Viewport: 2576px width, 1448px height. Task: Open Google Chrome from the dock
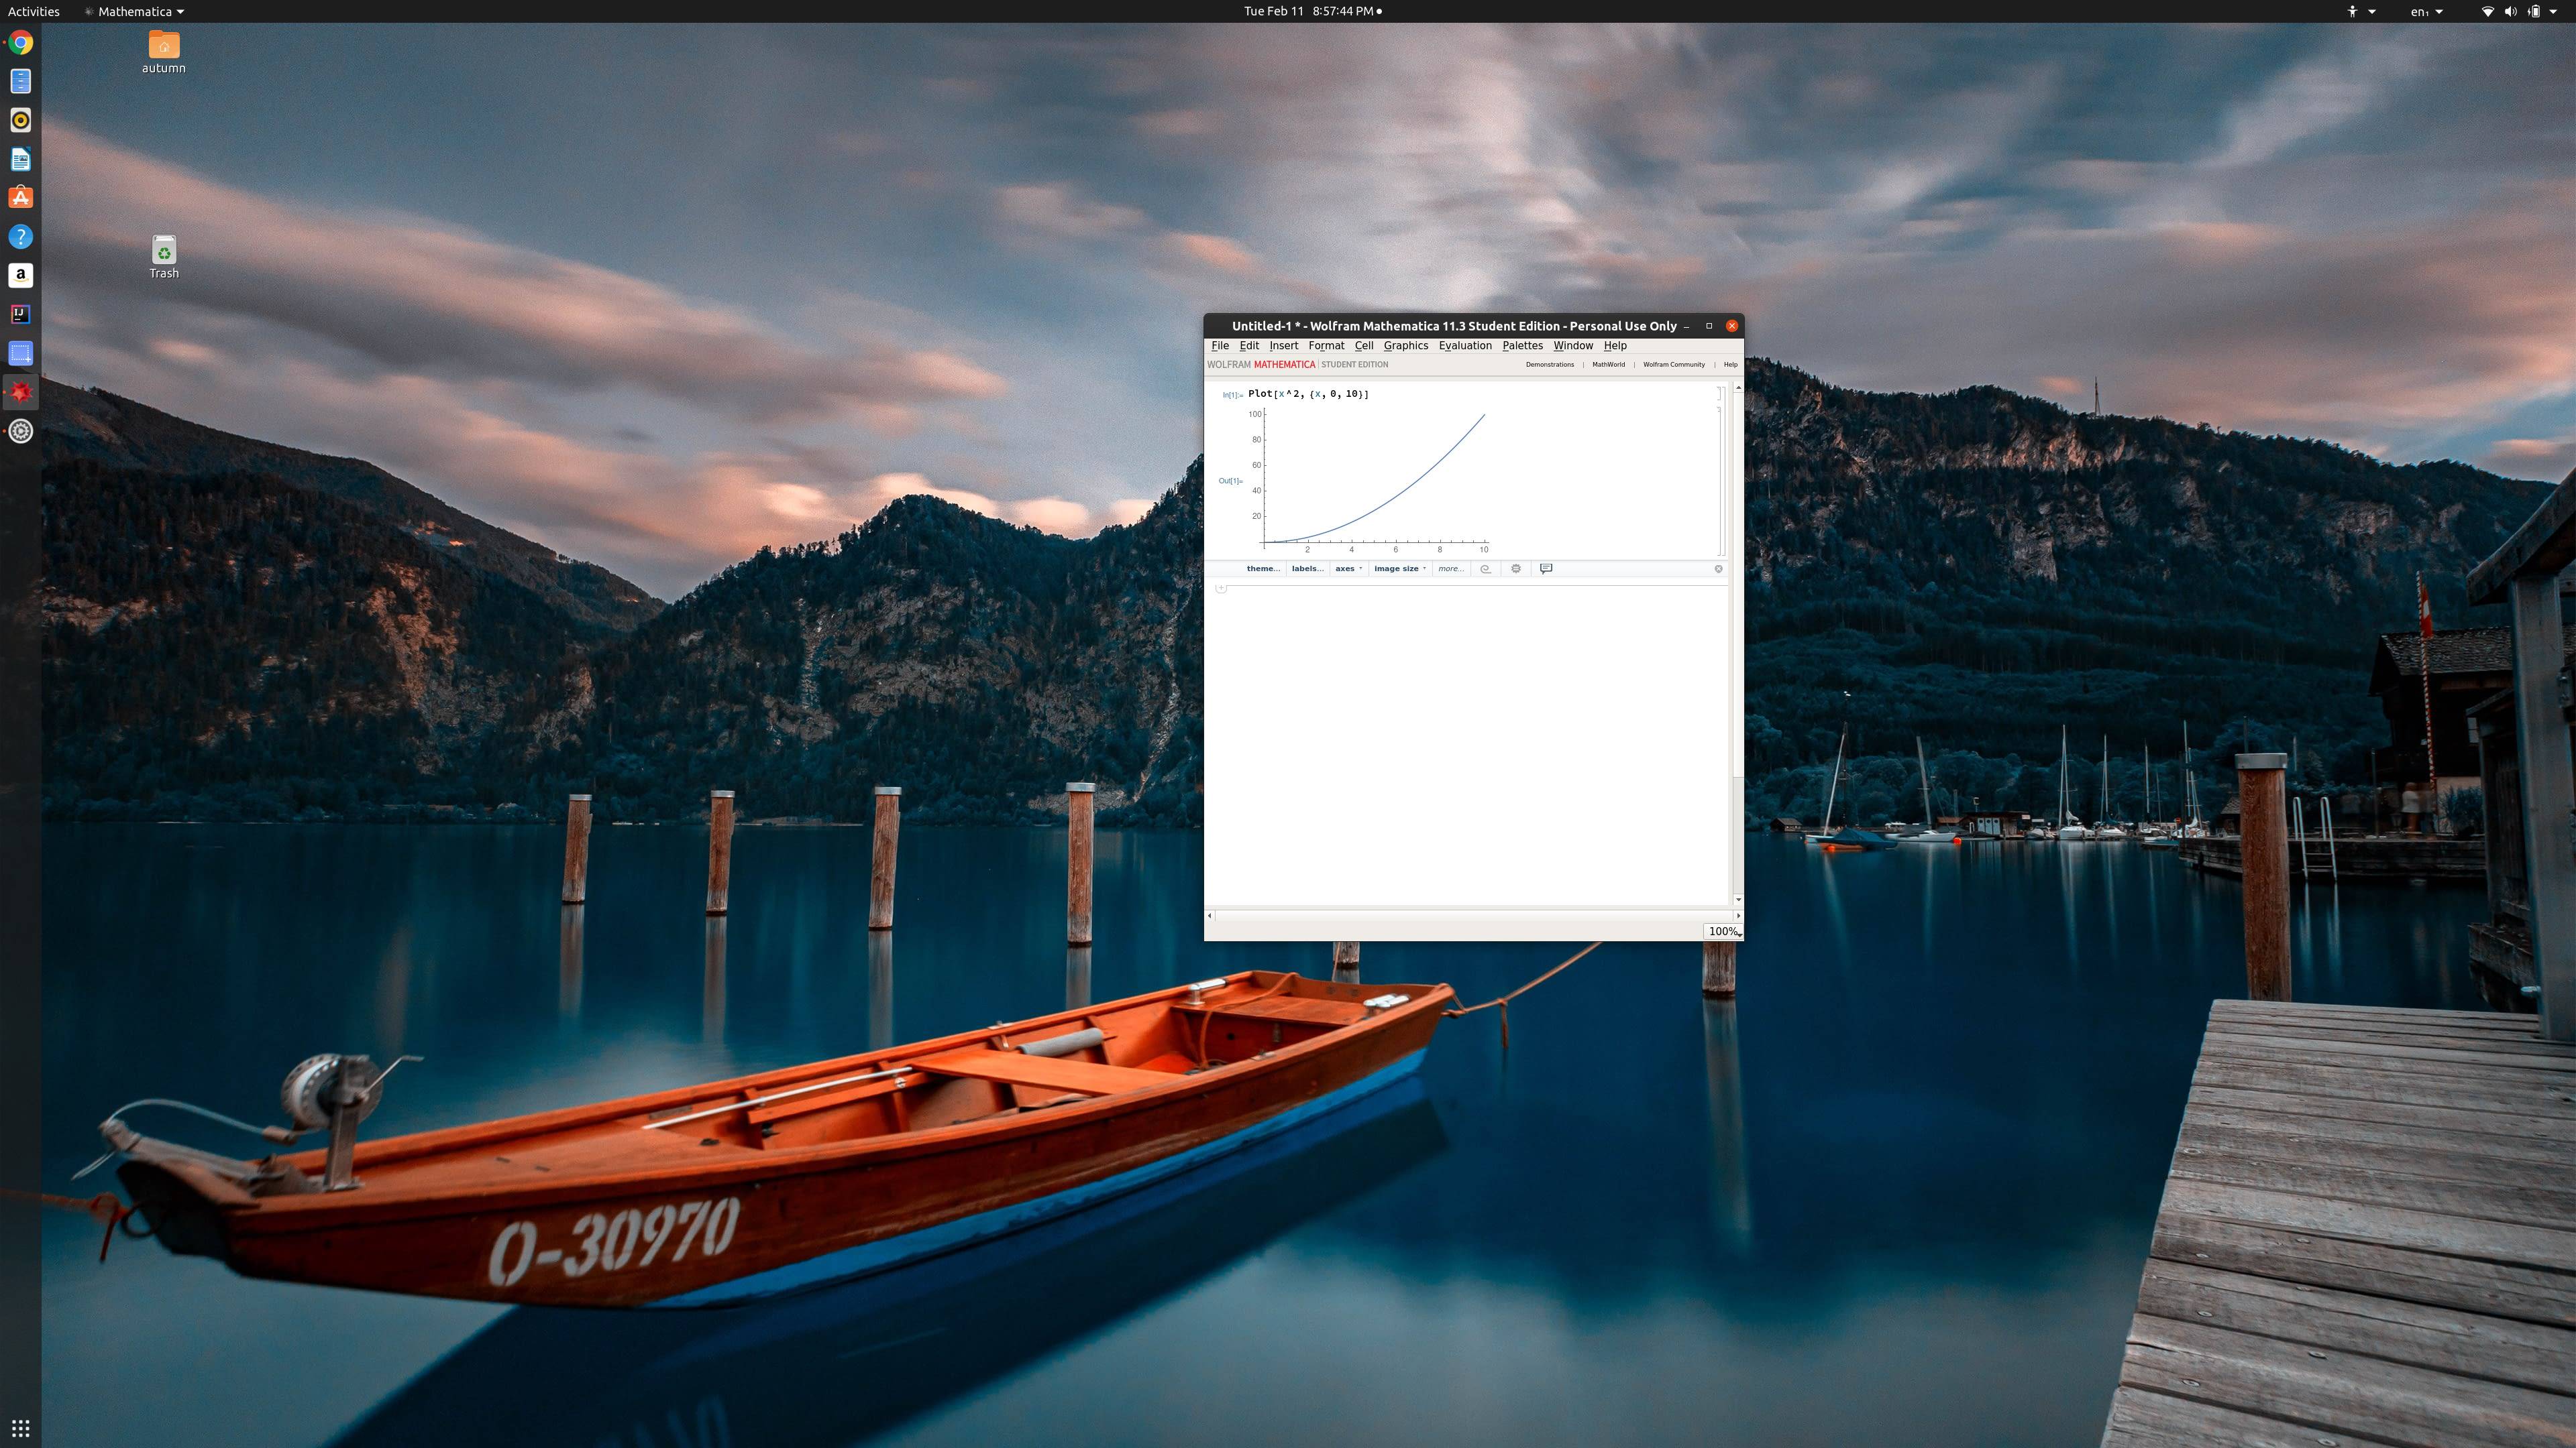pyautogui.click(x=20, y=43)
